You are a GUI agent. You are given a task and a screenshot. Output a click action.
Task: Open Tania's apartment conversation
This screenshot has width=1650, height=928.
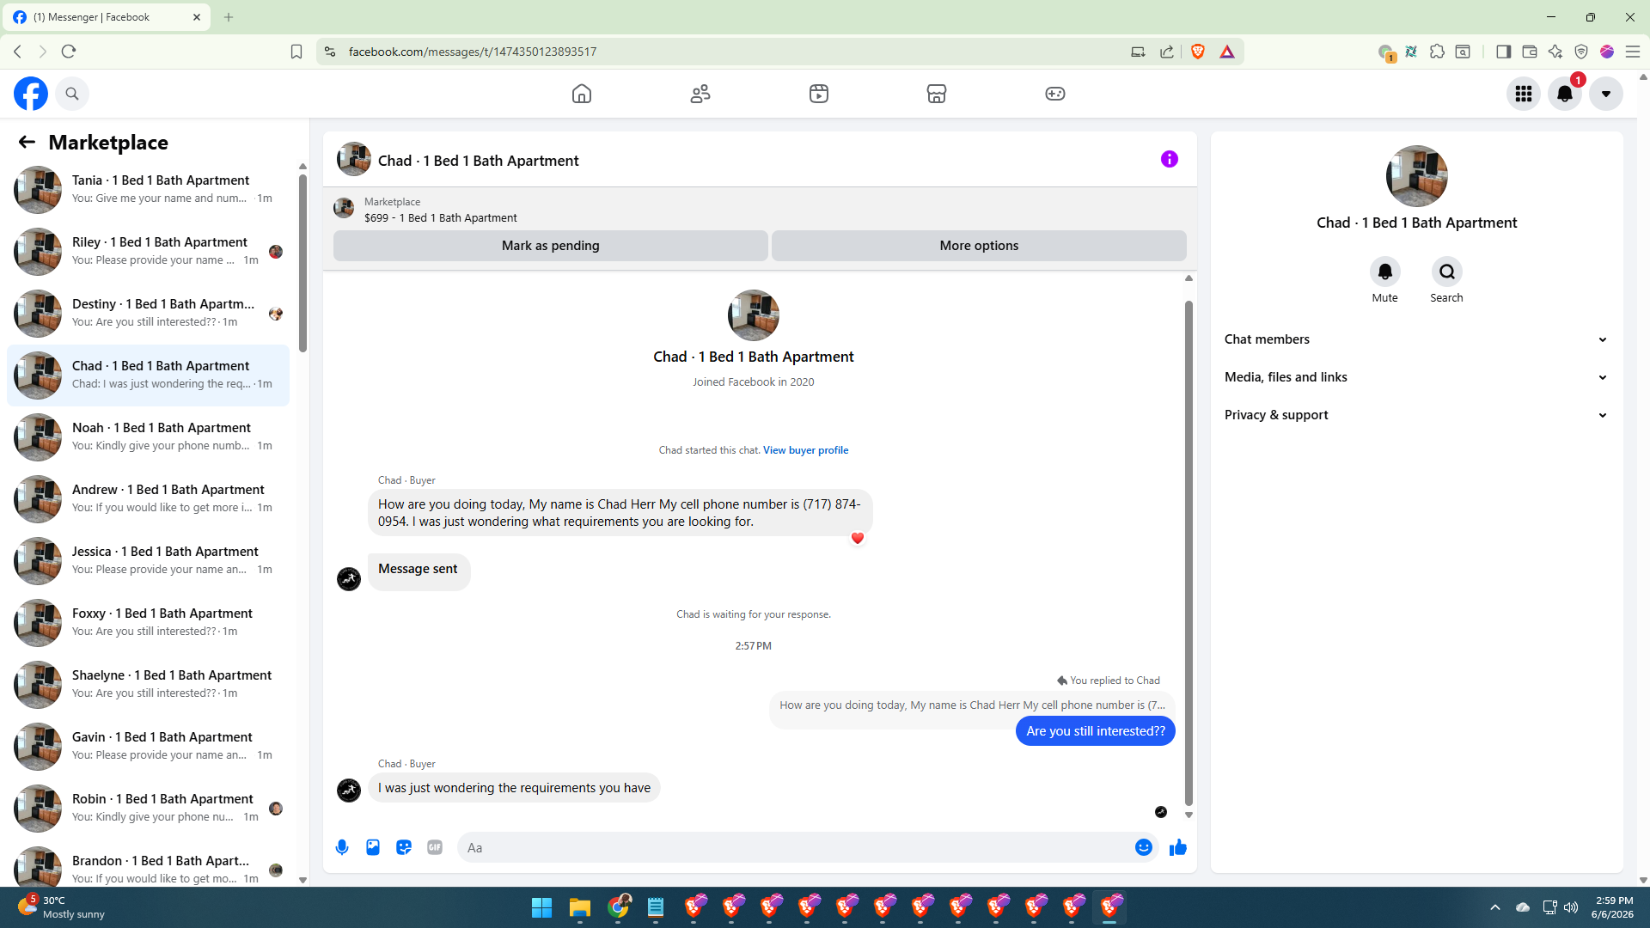(x=148, y=190)
